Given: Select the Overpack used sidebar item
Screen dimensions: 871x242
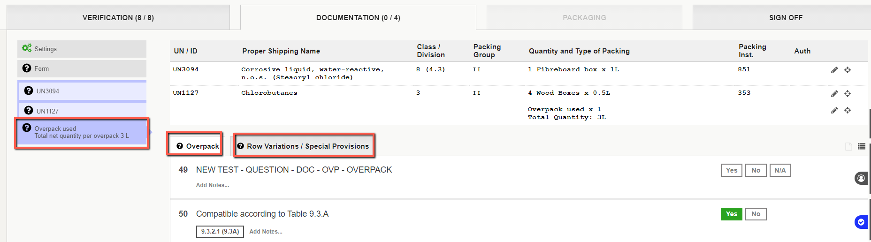Looking at the screenshot, I should [82, 132].
